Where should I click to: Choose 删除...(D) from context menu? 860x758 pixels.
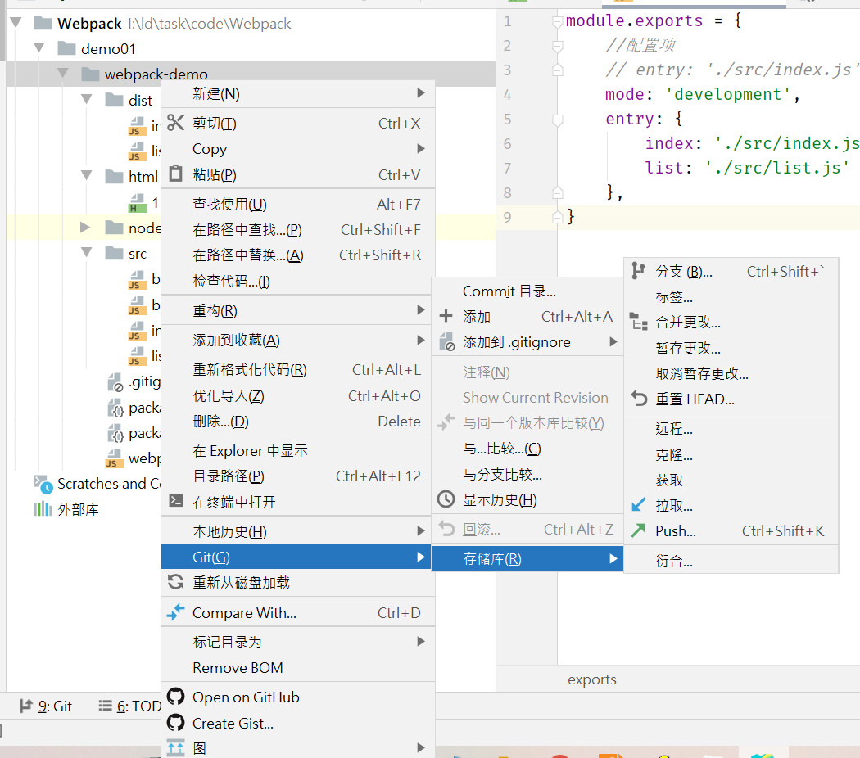298,421
